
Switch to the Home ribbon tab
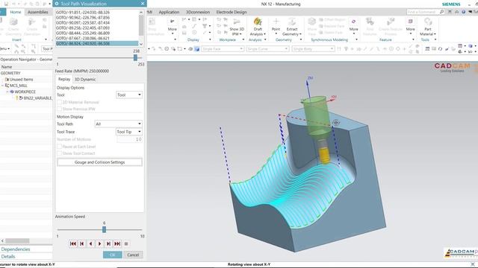[x=16, y=12]
